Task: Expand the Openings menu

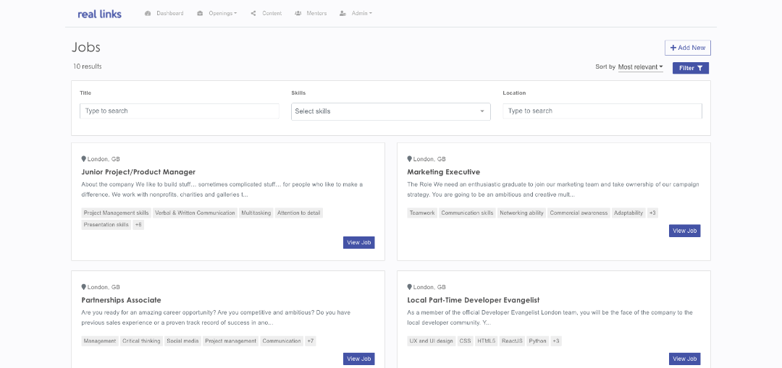Action: [x=223, y=14]
